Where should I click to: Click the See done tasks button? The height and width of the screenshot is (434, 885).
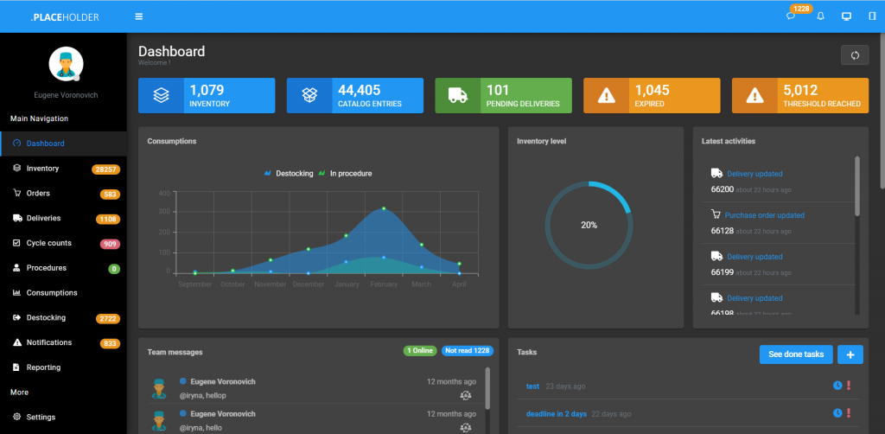click(x=796, y=354)
